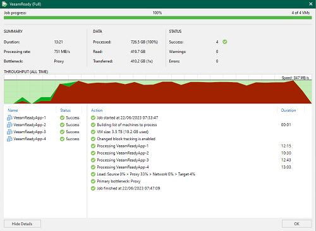The width and height of the screenshot is (316, 231).
Task: Click the Job started at 22/06/2023 07:33:47 text
Action: (127, 118)
